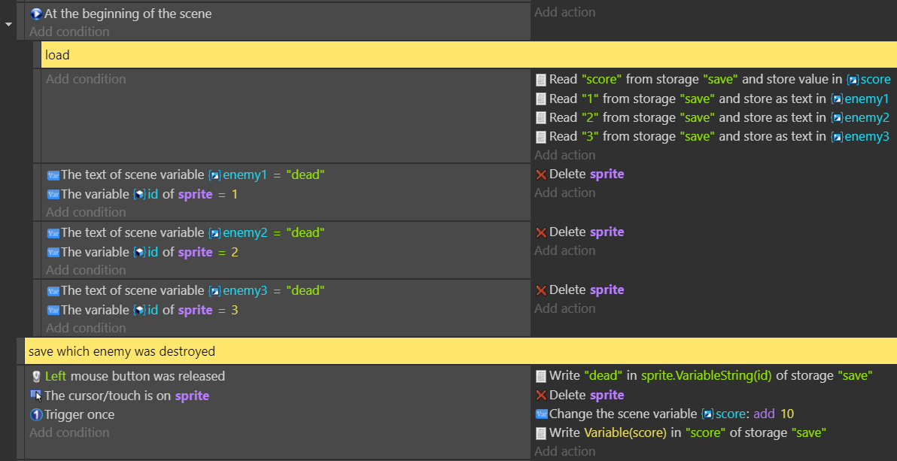The image size is (897, 461).
Task: Click Add condition under id of sprite = 3
Action: pos(86,328)
